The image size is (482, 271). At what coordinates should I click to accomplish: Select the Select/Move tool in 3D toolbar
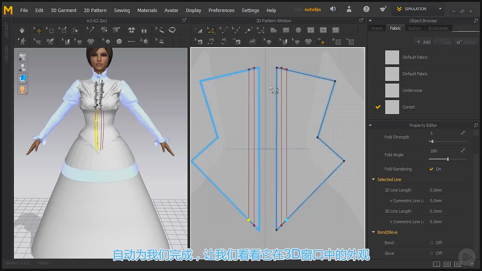tap(37, 30)
